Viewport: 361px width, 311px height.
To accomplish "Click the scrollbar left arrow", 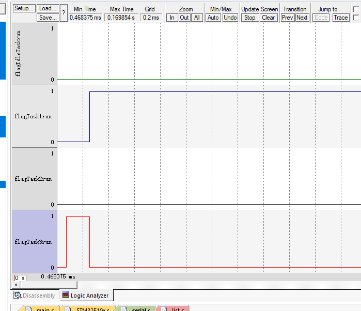I will [15, 285].
